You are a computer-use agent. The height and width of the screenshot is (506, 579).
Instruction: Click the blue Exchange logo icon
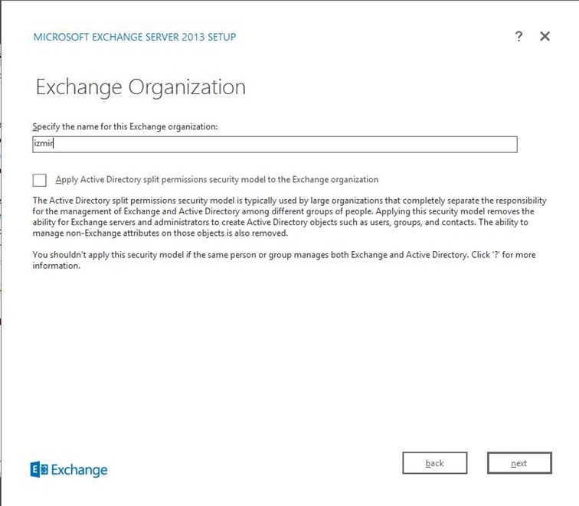click(38, 469)
